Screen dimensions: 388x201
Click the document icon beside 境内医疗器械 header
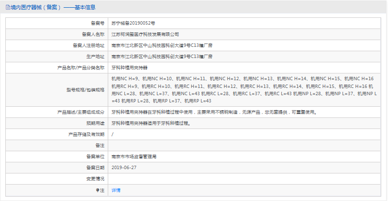point(8,7)
